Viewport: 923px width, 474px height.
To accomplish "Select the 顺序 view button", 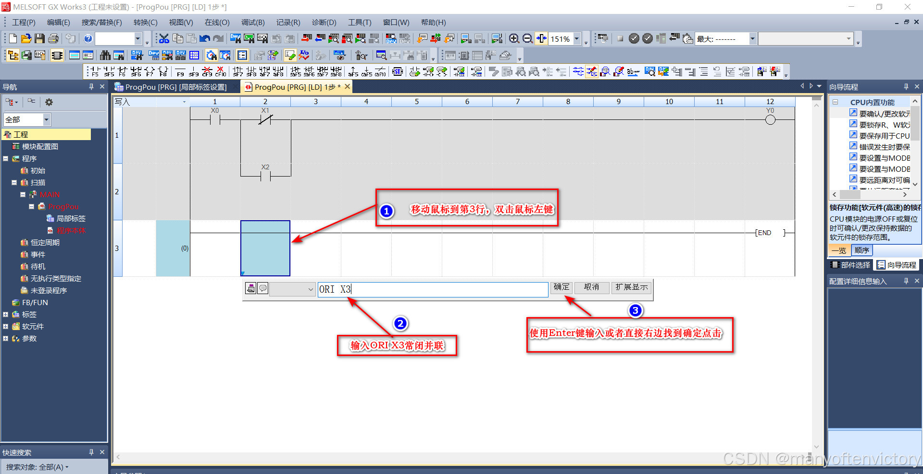I will click(862, 250).
